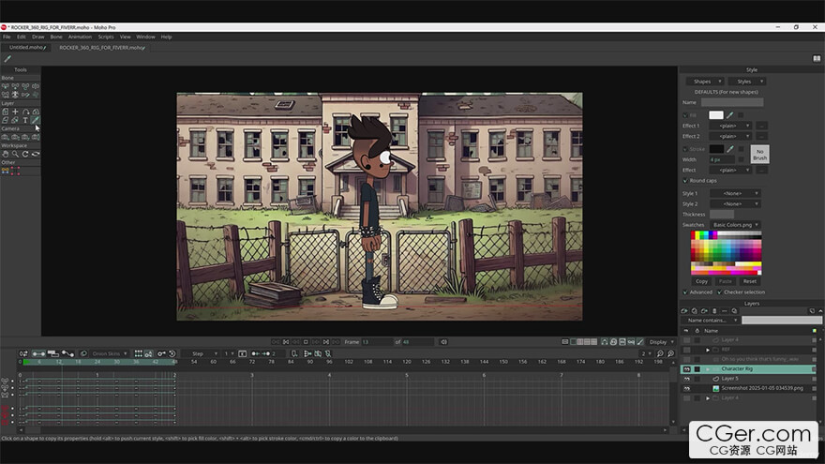Select the Eyedropper tool in Layer tools
The image size is (825, 464).
point(37,120)
